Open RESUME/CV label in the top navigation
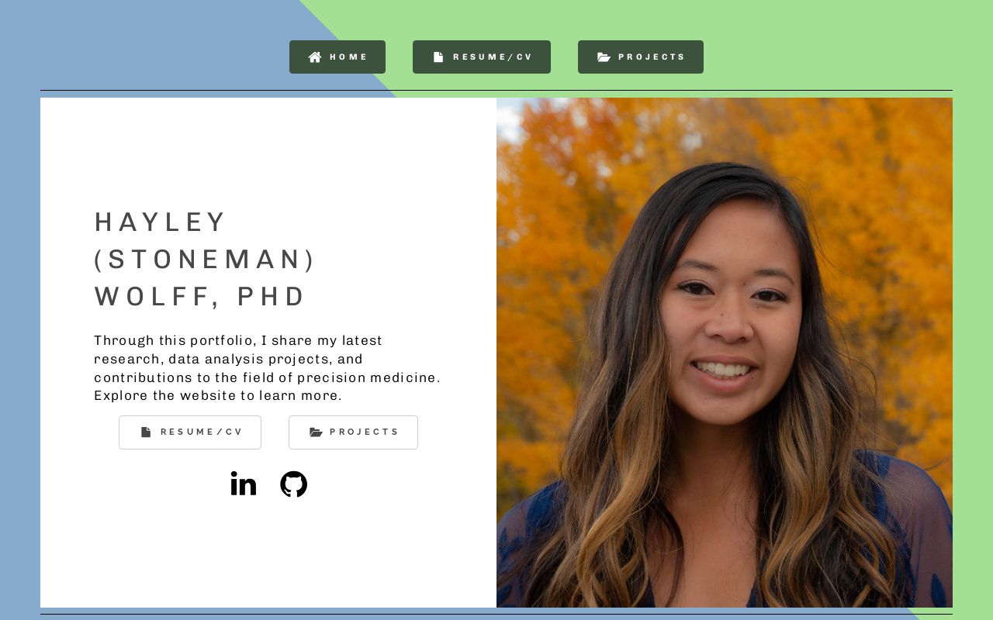This screenshot has height=620, width=993. (493, 57)
